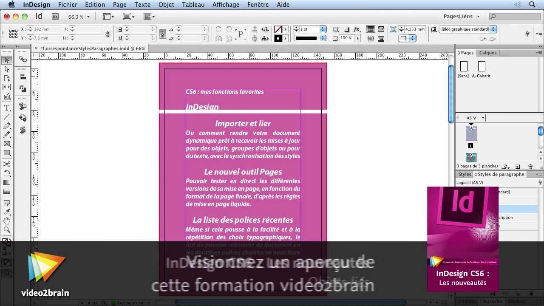Click the fill and stroke swatch in toolbox
This screenshot has height=306, width=544.
[x=6, y=243]
